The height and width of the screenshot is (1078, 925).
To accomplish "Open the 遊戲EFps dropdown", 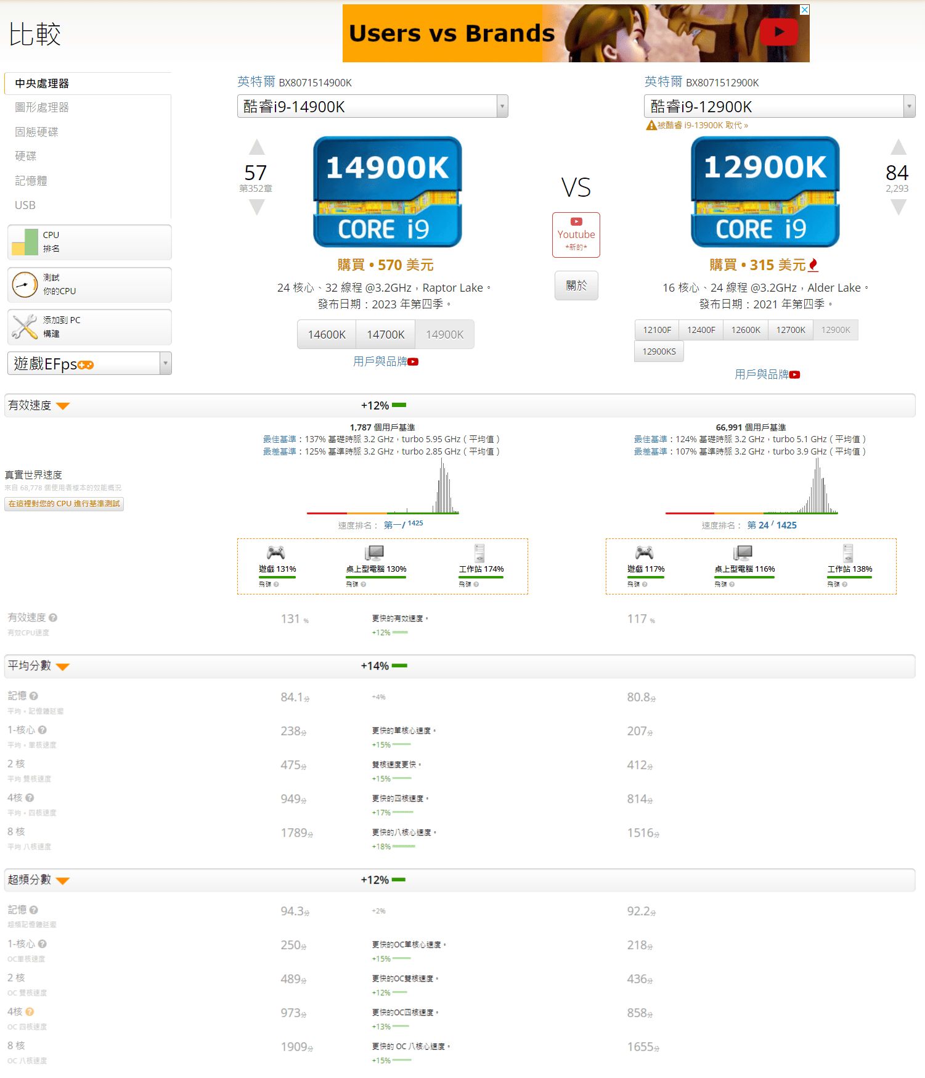I will click(89, 363).
